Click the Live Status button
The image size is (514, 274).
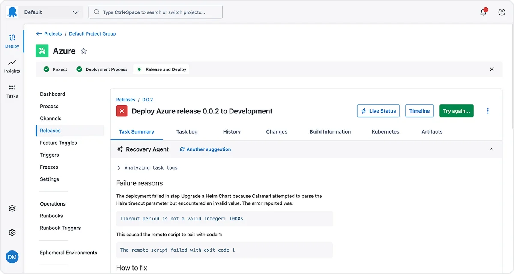pyautogui.click(x=378, y=111)
